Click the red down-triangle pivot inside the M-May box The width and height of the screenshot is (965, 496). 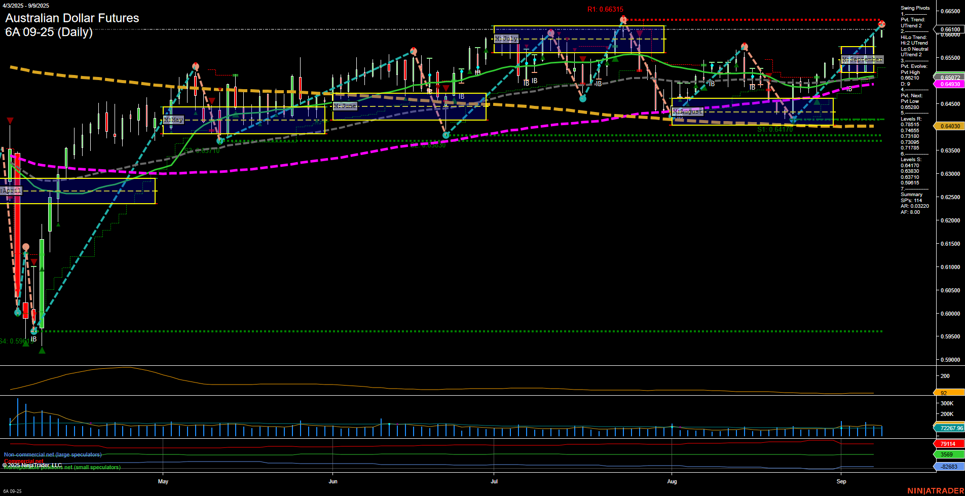tap(212, 101)
